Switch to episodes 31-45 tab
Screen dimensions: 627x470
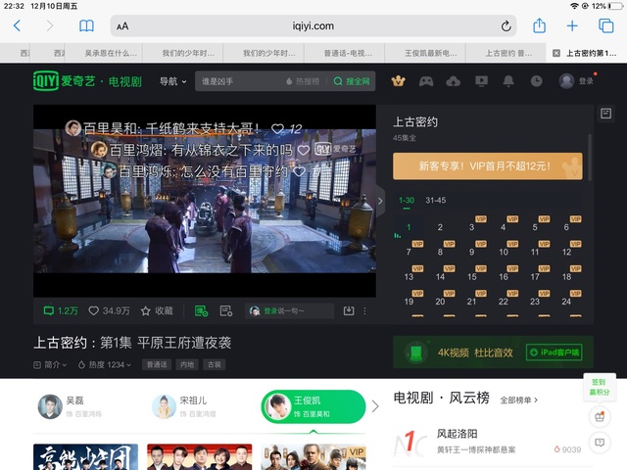[x=435, y=201]
